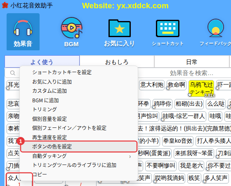Open the BGM music disc section

pyautogui.click(x=72, y=32)
